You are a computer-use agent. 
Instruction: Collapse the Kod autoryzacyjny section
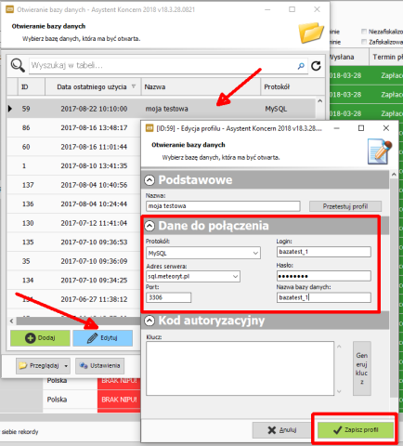tap(149, 321)
